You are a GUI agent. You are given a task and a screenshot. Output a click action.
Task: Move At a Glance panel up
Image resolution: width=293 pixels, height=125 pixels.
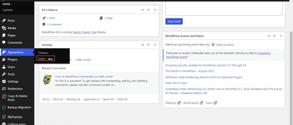(x=143, y=10)
